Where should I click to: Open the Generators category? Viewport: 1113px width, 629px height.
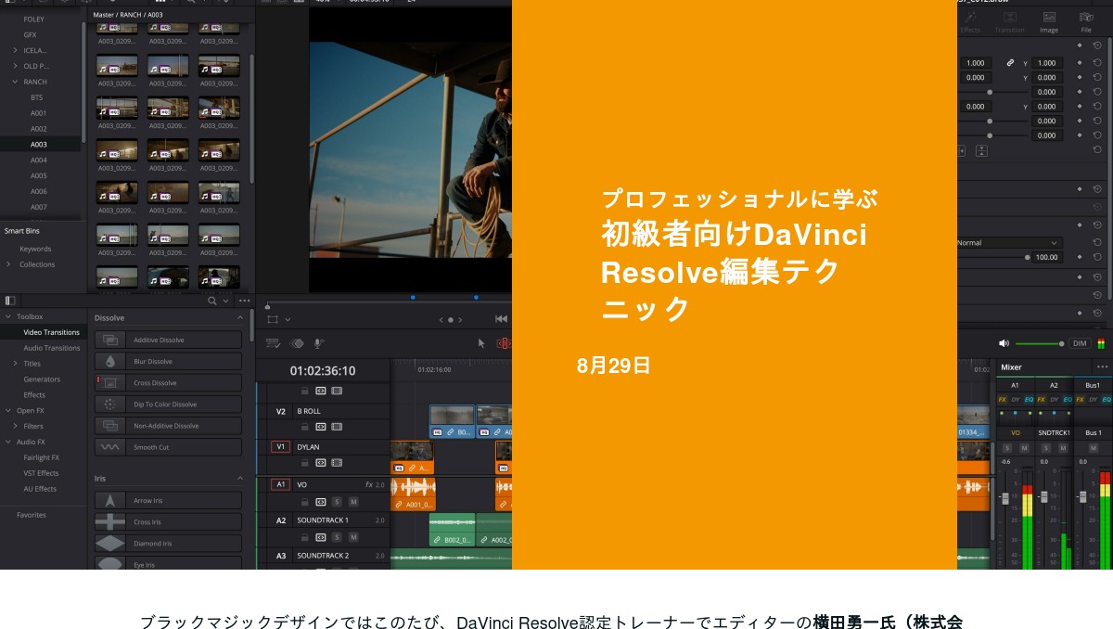tap(42, 379)
